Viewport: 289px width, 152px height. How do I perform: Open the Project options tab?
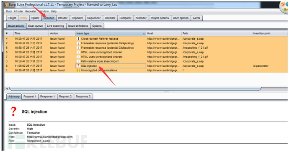point(160,18)
